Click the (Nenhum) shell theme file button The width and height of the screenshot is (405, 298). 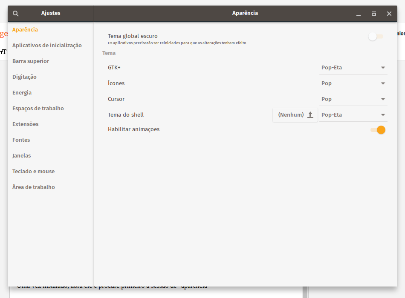tap(295, 115)
